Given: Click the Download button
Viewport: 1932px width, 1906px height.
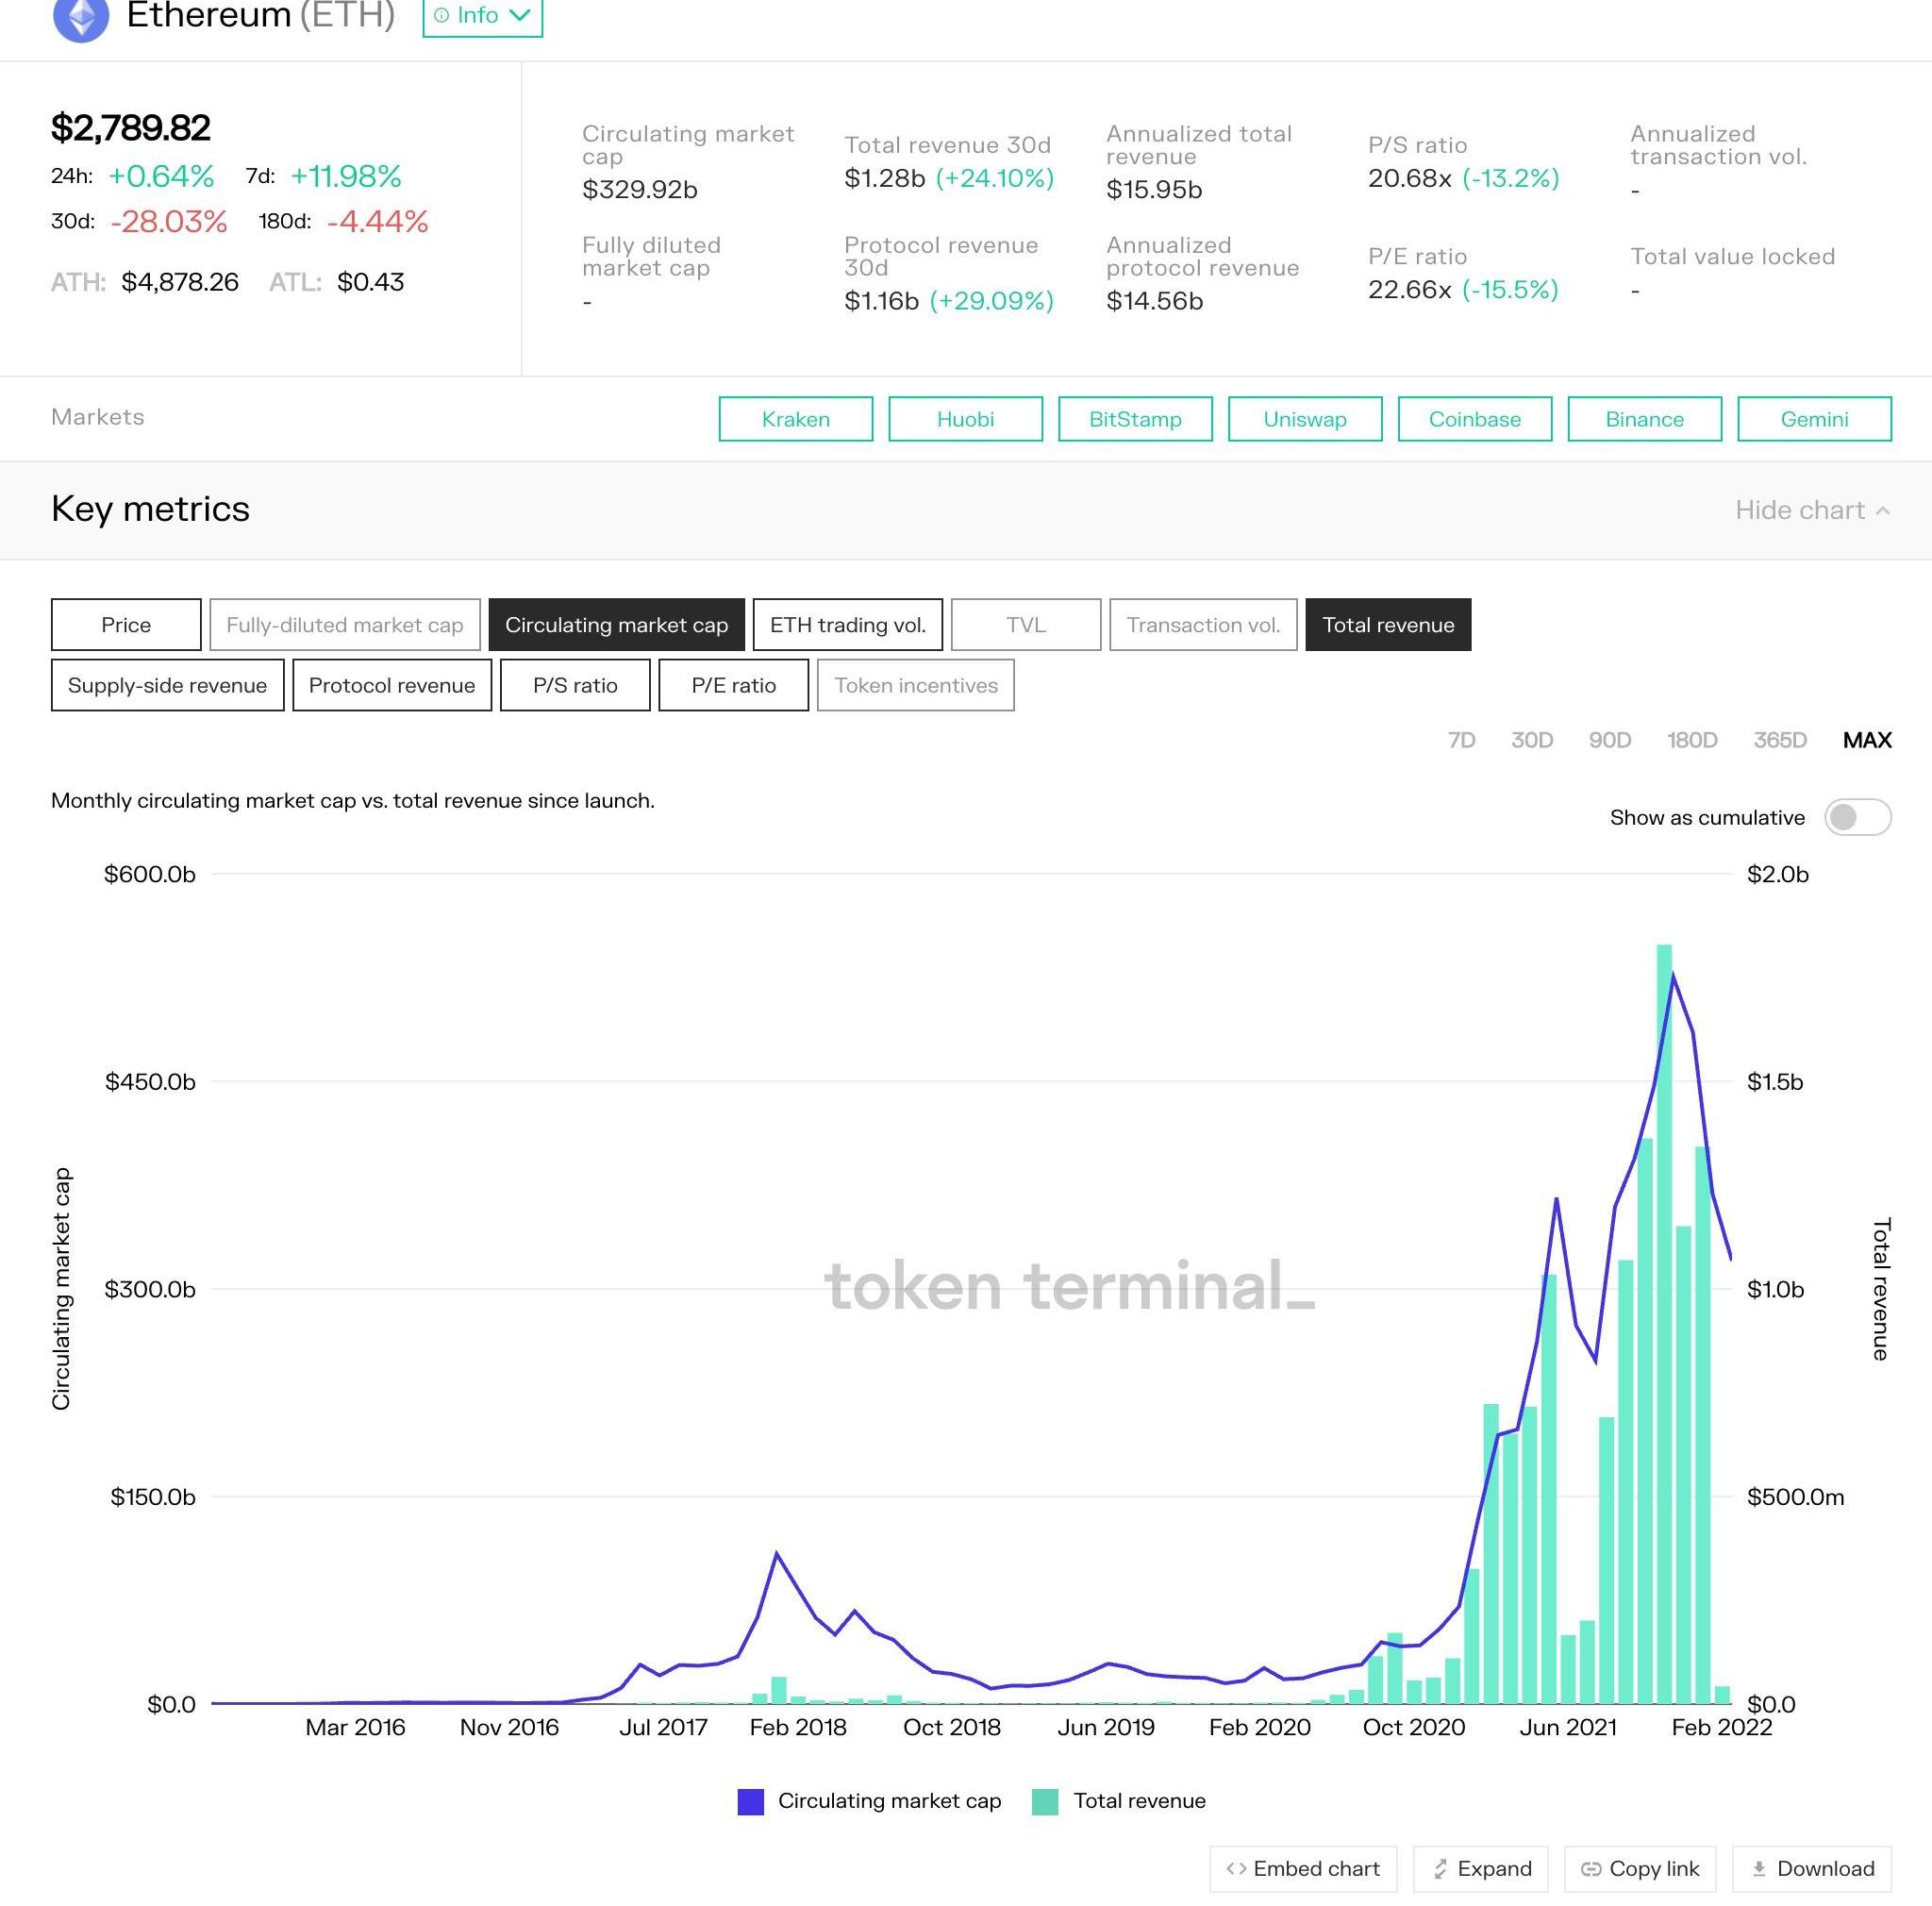Looking at the screenshot, I should coord(1812,1869).
